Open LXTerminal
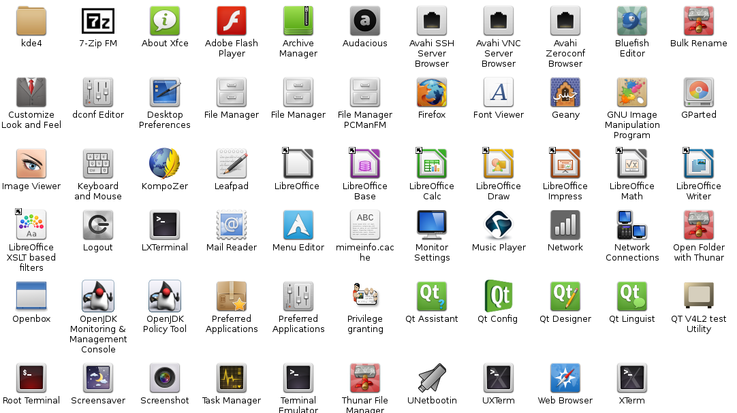The image size is (737, 413). 165,225
